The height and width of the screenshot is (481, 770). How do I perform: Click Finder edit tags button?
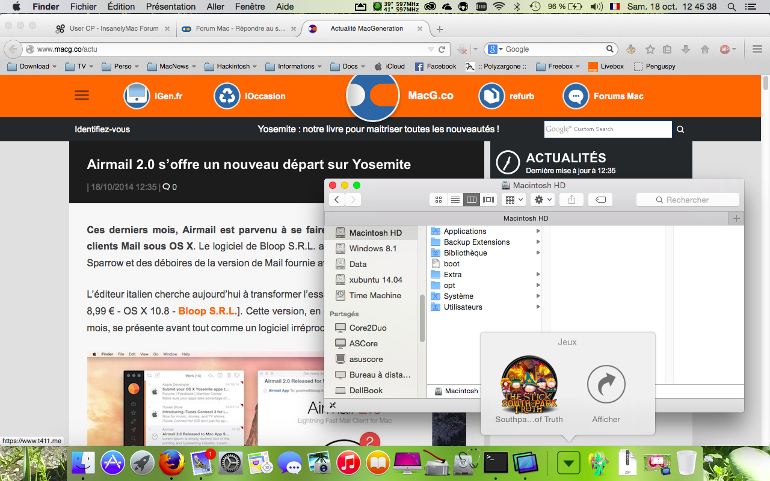(x=600, y=200)
